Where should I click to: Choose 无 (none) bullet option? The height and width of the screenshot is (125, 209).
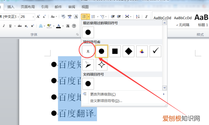click(88, 51)
